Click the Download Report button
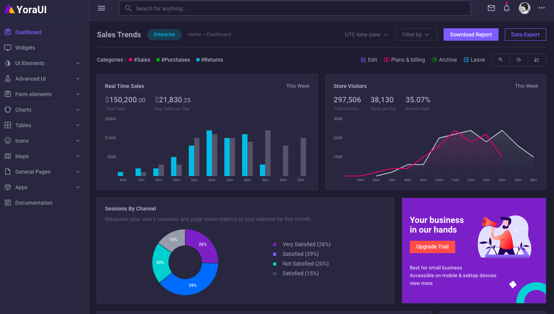Image resolution: width=554 pixels, height=314 pixels. pos(471,35)
